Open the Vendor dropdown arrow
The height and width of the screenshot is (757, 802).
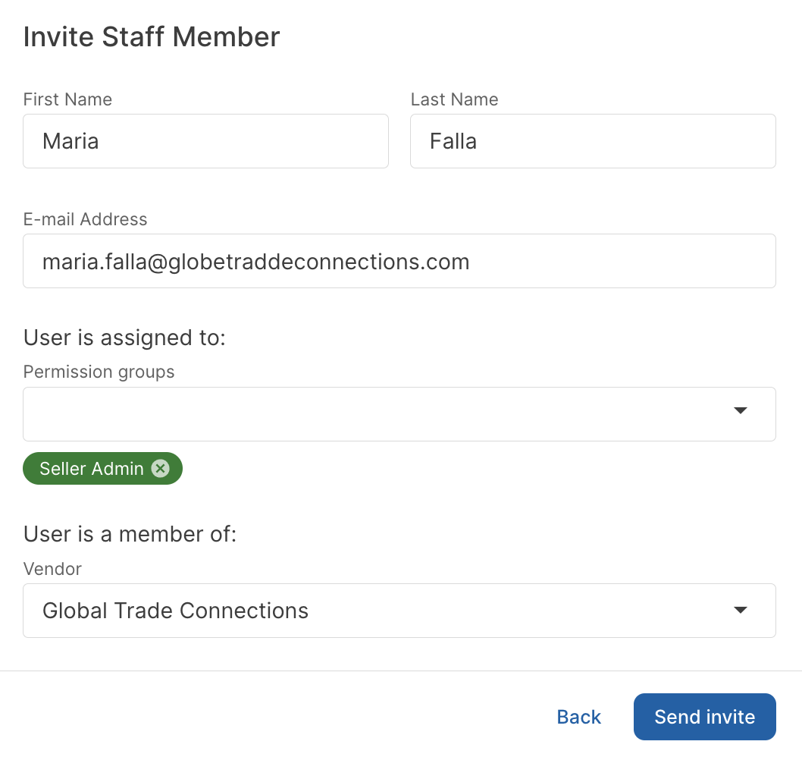pos(741,611)
